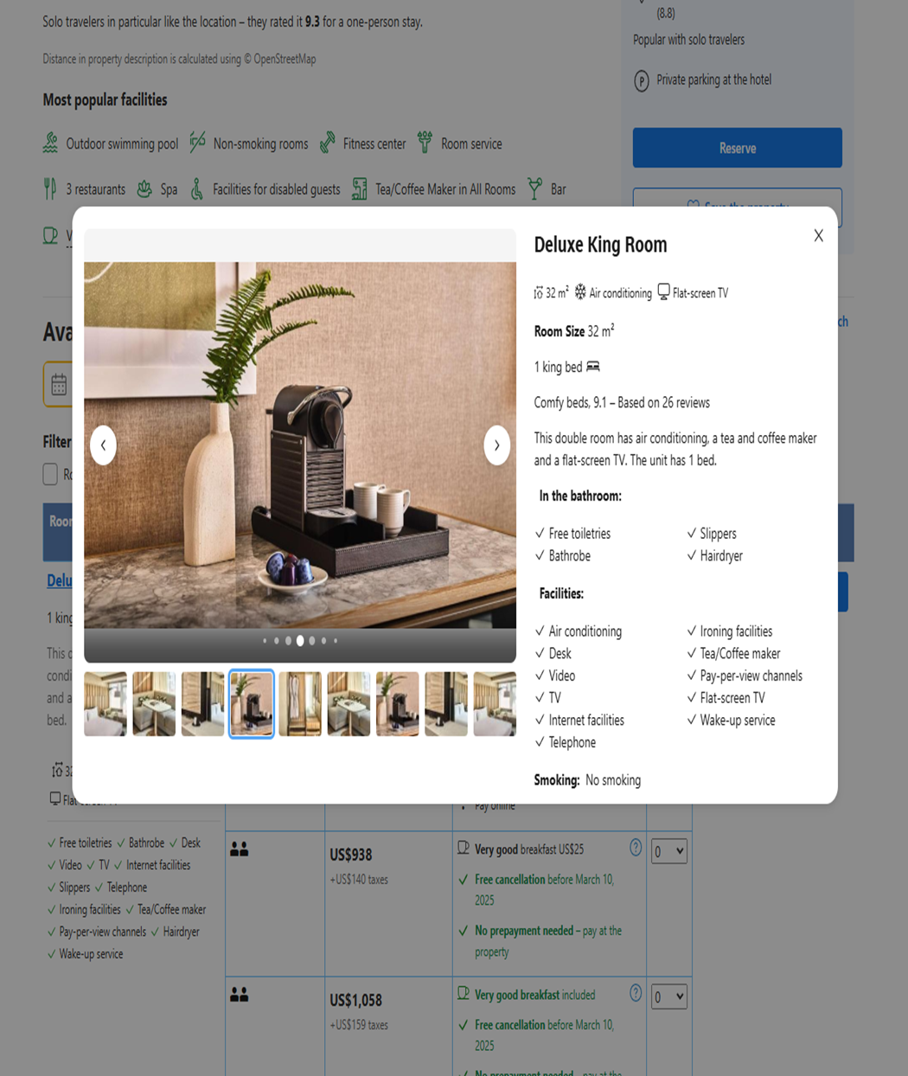The width and height of the screenshot is (908, 1076).
Task: Click 'Most popular facilities' heading
Action: (x=105, y=99)
